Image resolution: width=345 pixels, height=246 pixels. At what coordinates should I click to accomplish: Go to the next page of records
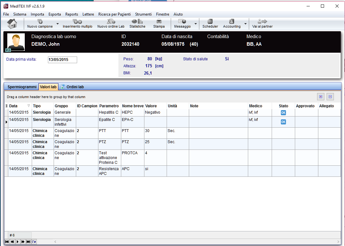23,242
